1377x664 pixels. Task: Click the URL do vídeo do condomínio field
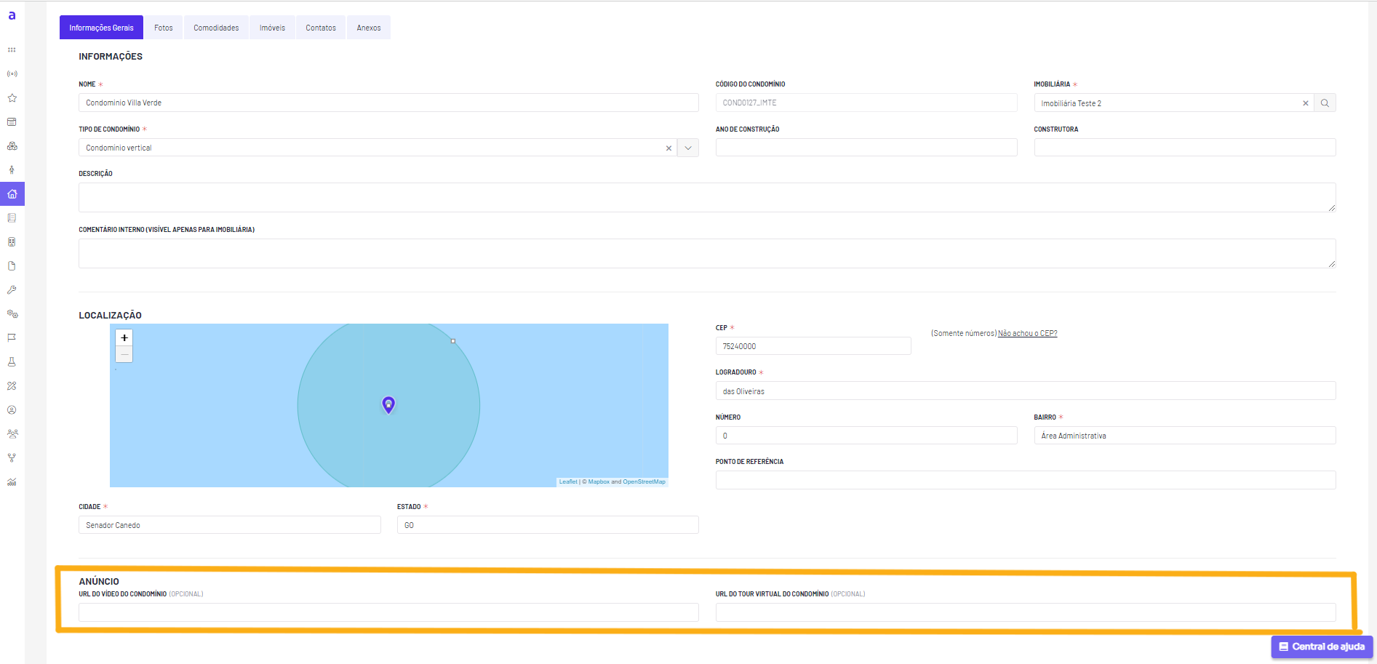coord(388,612)
